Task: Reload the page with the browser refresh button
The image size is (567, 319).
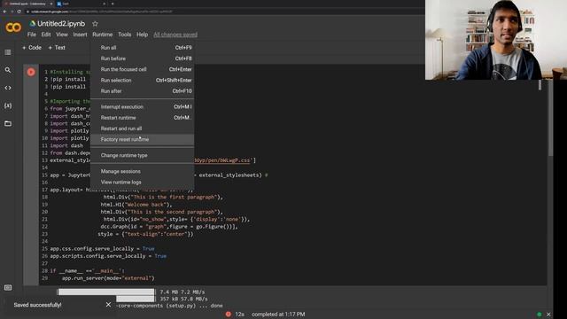Action: pos(19,12)
